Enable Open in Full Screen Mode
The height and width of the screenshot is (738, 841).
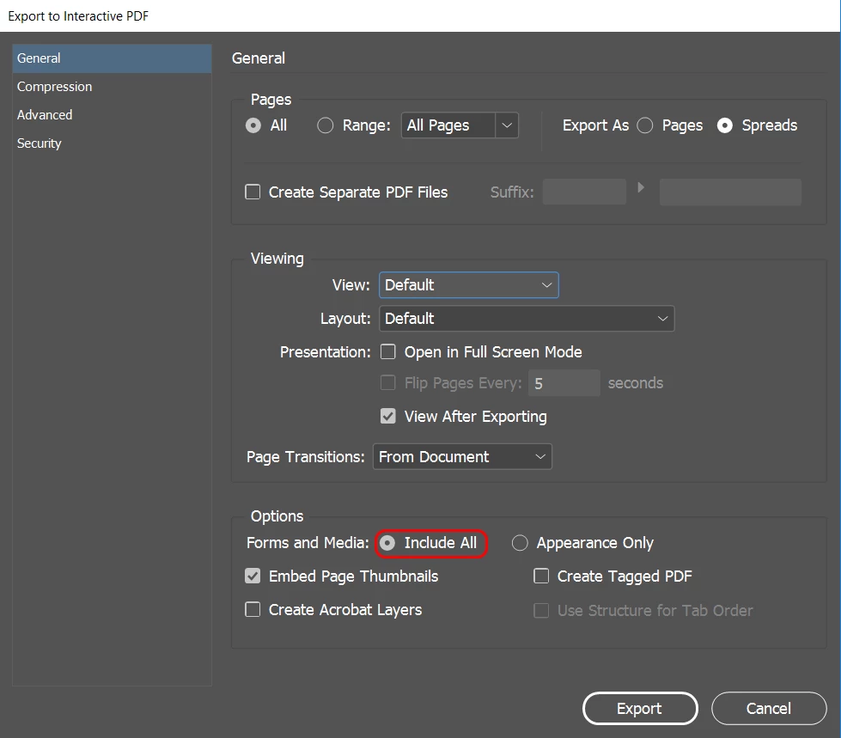click(387, 352)
